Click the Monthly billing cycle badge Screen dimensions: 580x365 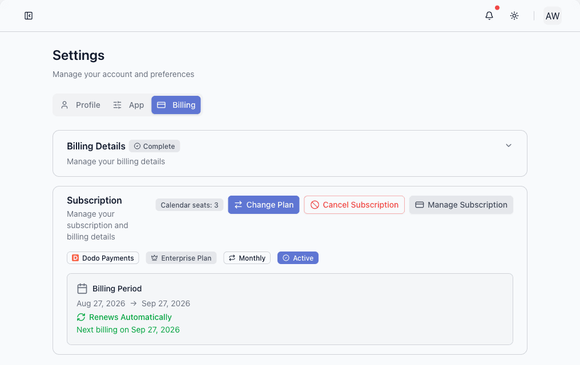(247, 258)
